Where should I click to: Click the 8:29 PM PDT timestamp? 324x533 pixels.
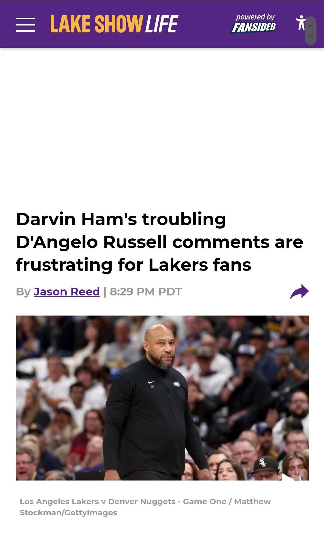tap(146, 292)
